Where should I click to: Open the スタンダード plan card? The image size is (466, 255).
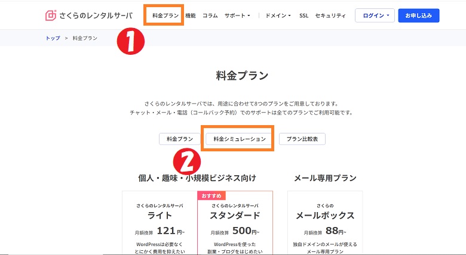pos(235,223)
